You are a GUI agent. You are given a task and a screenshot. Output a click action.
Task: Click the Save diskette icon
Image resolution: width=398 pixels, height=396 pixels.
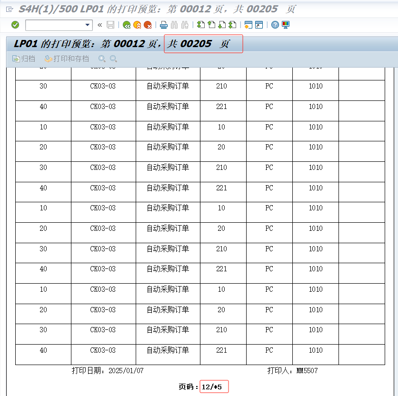point(110,25)
